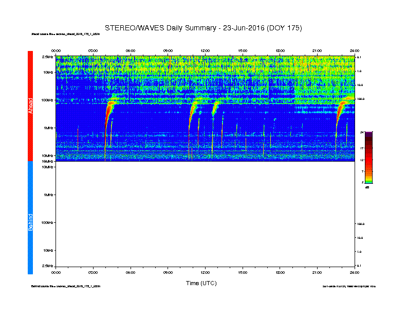Click the STEREO/WAVES Daily Summary title

pos(203,28)
